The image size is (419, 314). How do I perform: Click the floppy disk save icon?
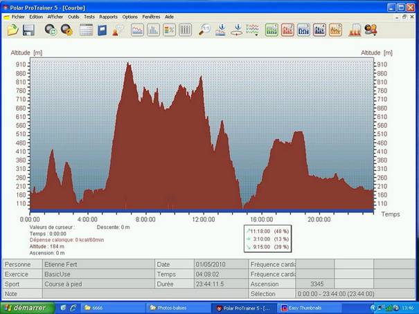coord(28,30)
